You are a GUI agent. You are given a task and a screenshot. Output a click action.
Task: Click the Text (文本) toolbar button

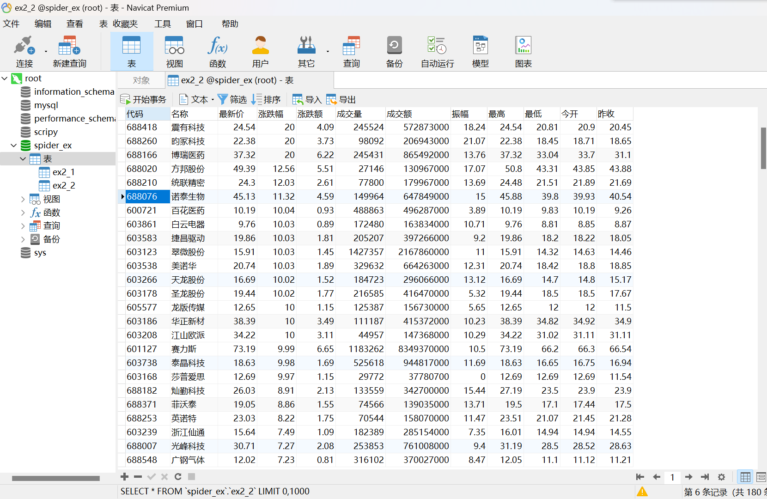pyautogui.click(x=194, y=99)
